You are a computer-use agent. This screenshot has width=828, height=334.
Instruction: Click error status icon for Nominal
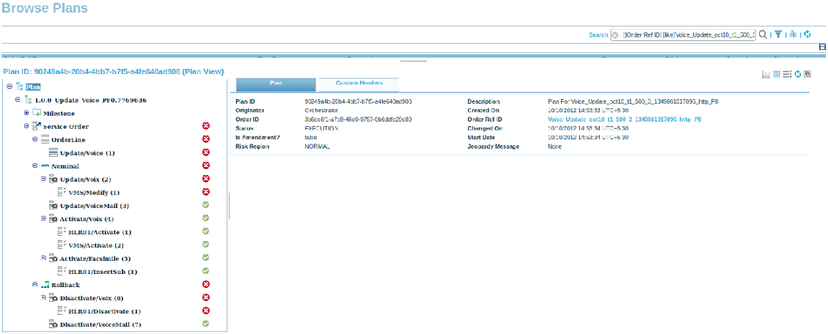tap(206, 166)
